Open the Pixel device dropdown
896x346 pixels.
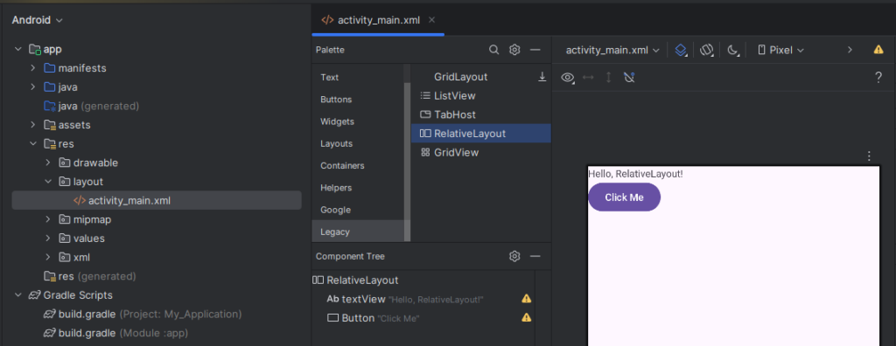pos(781,51)
